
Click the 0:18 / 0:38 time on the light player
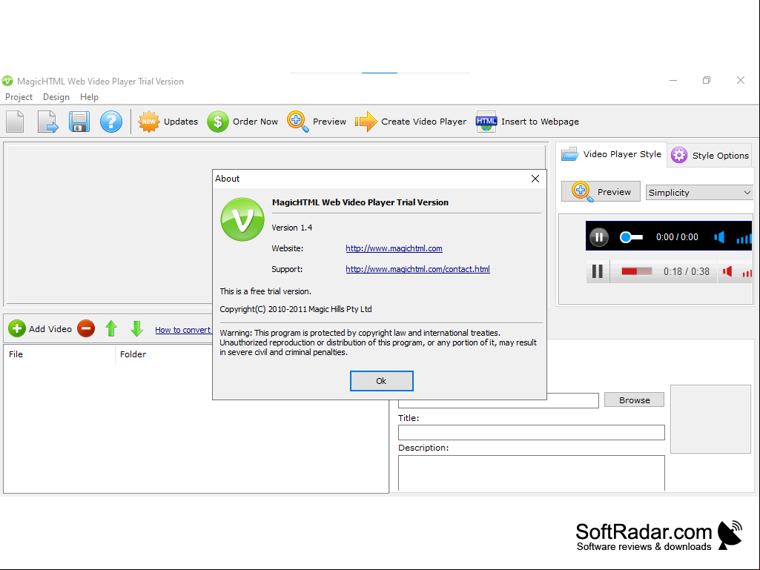687,271
